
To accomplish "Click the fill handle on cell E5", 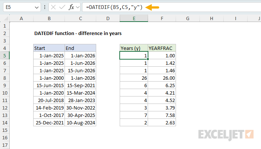I will [x=148, y=59].
